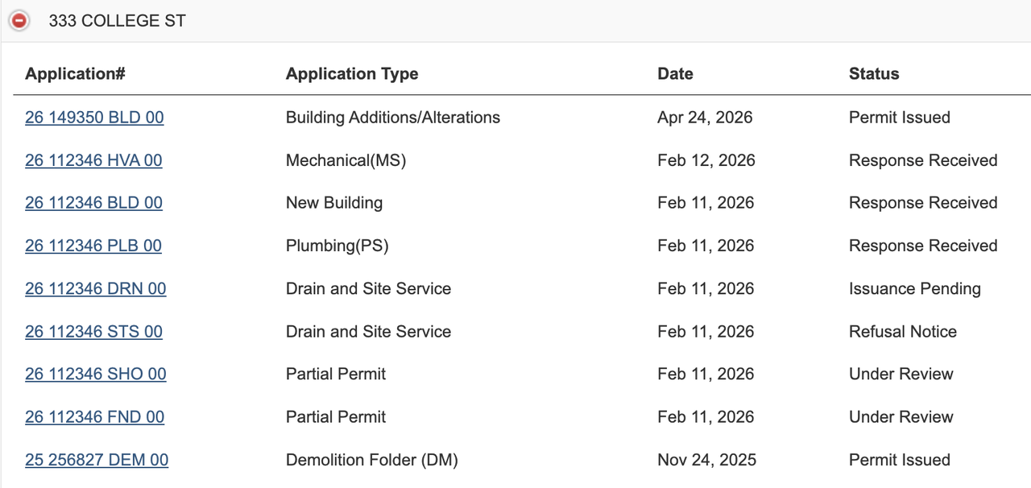Screen dimensions: 1031x488
Task: Click the Date column header
Action: point(675,74)
